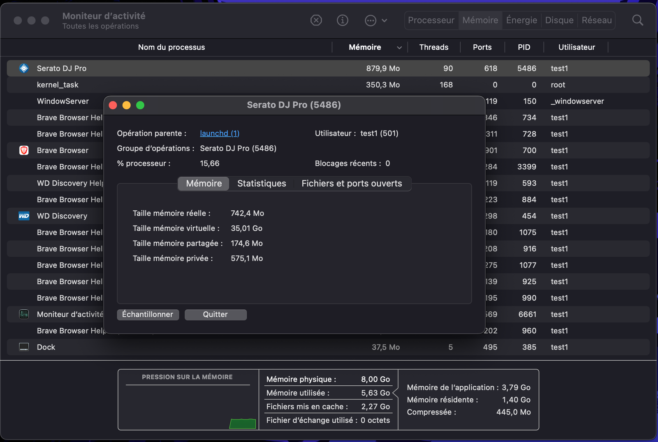Click the shared memory value 174,6 Mo
The width and height of the screenshot is (658, 442).
(247, 244)
